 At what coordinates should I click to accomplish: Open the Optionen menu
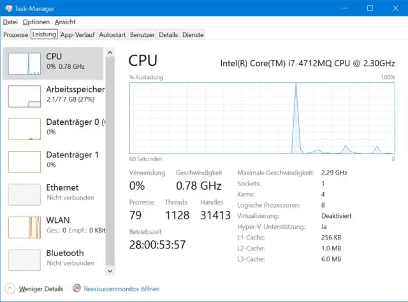(x=36, y=22)
